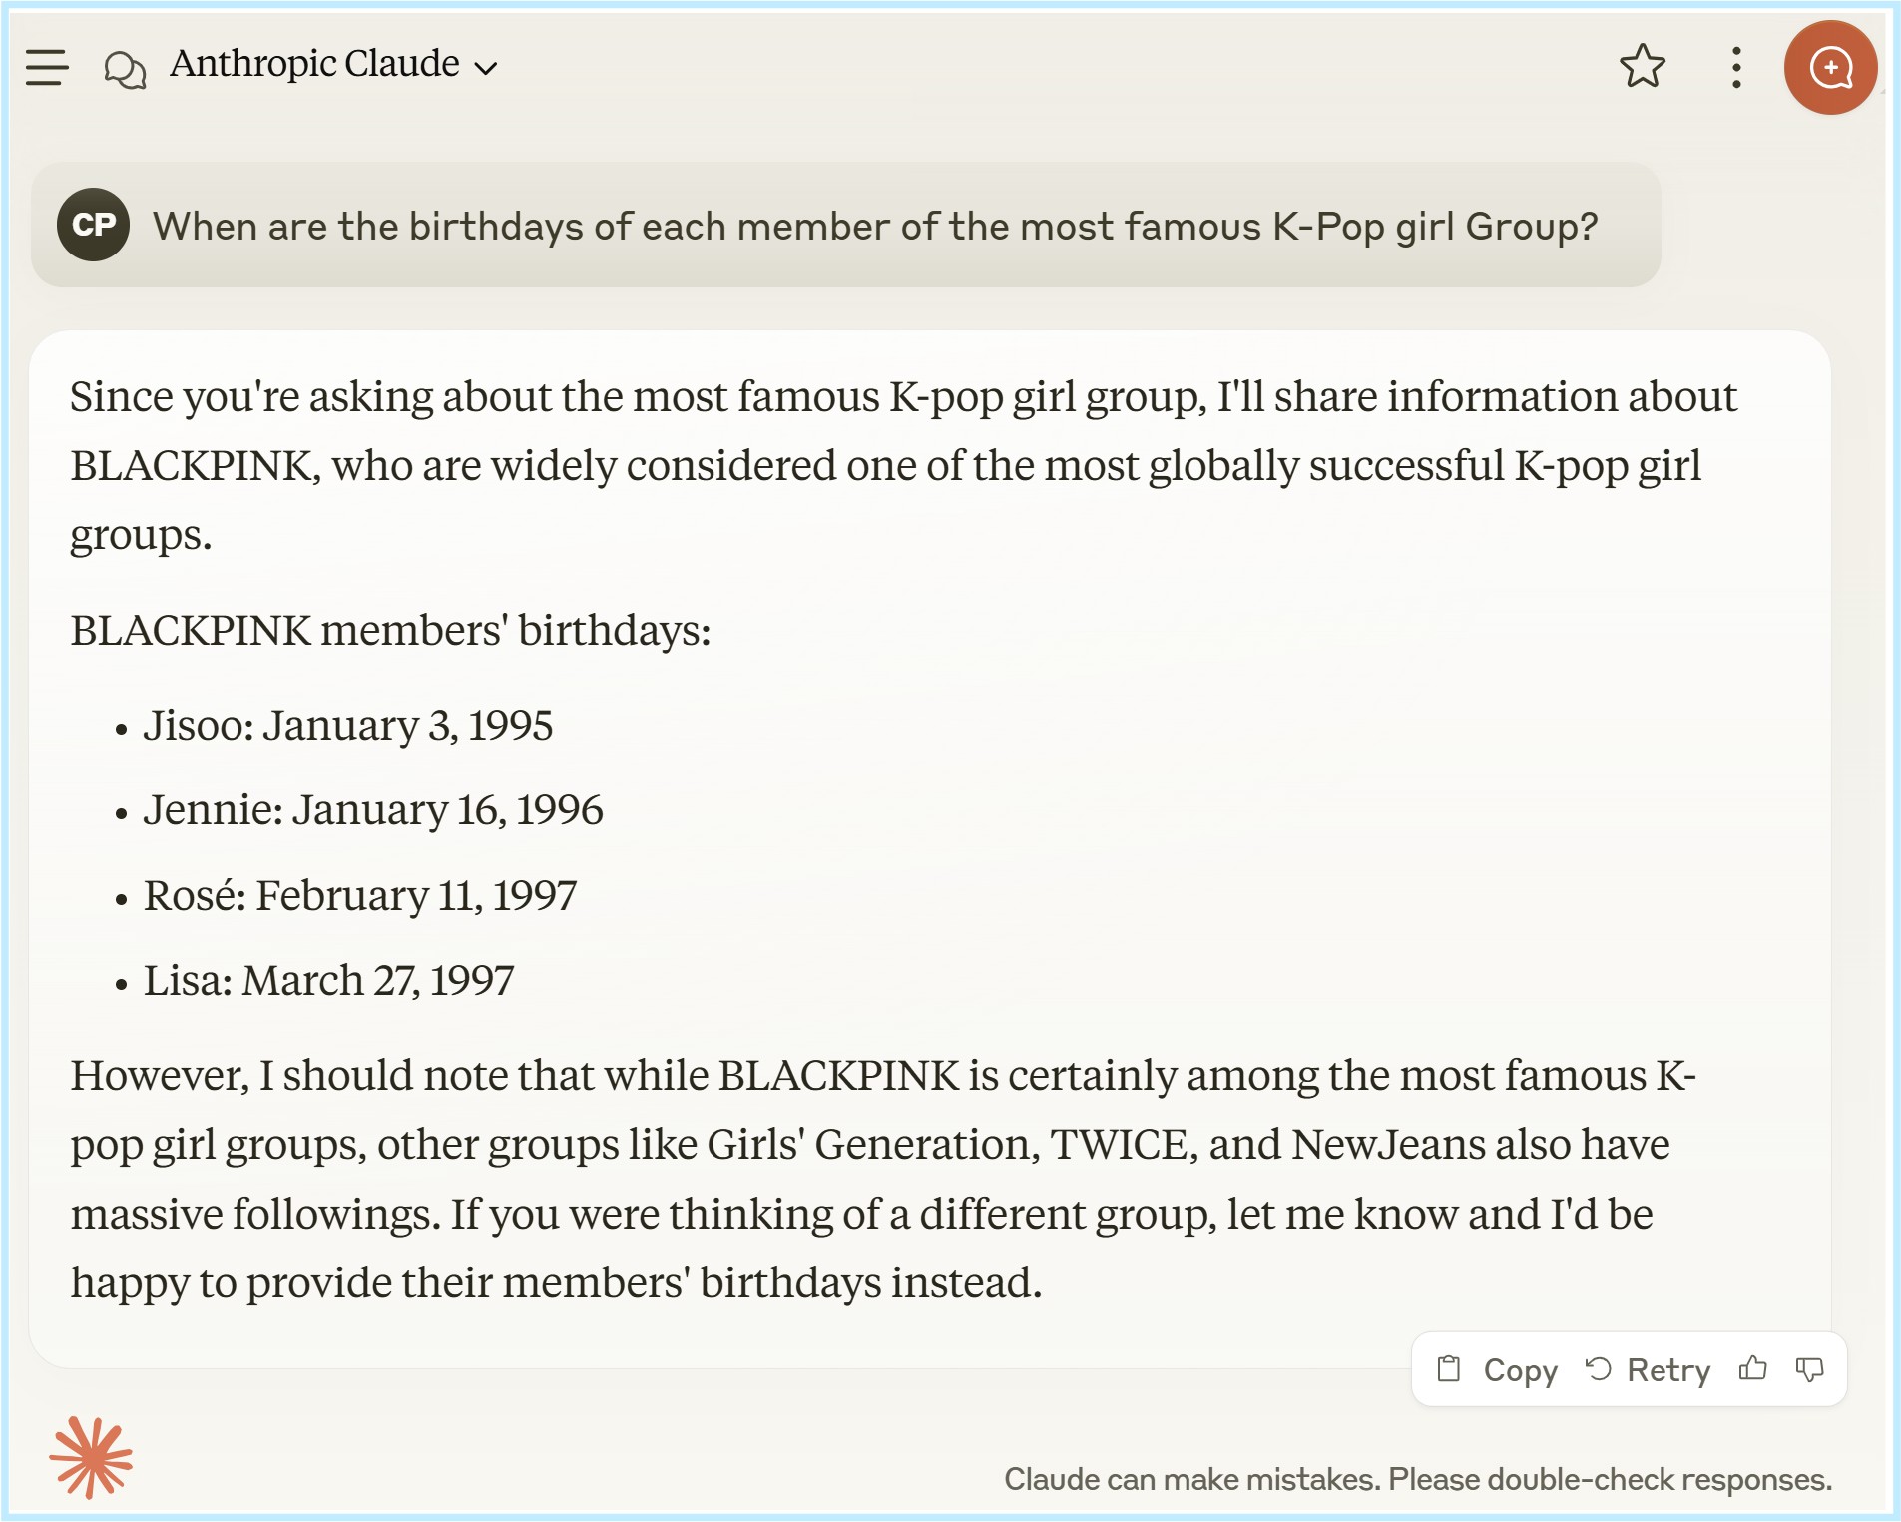
Task: Give the response a thumbs up
Action: 1752,1368
